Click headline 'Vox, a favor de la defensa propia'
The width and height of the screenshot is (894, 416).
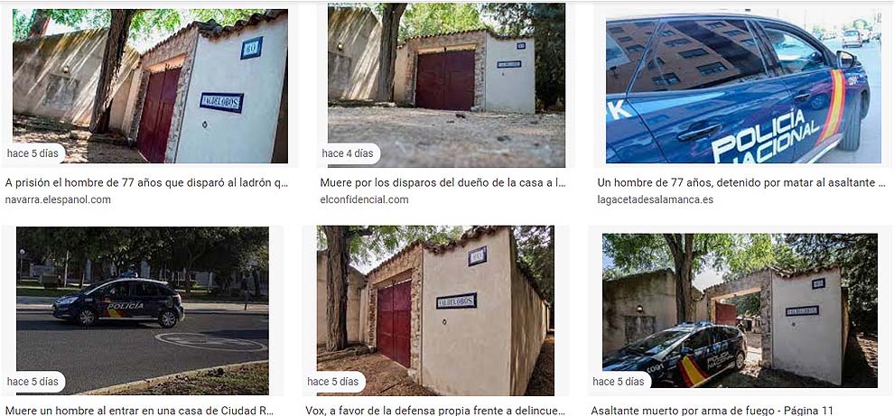[x=435, y=411]
